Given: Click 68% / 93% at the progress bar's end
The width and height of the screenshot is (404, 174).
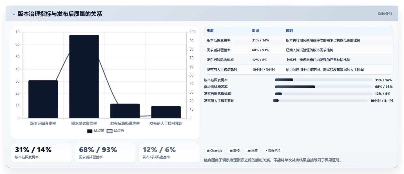Looking at the screenshot, I should pos(384,87).
